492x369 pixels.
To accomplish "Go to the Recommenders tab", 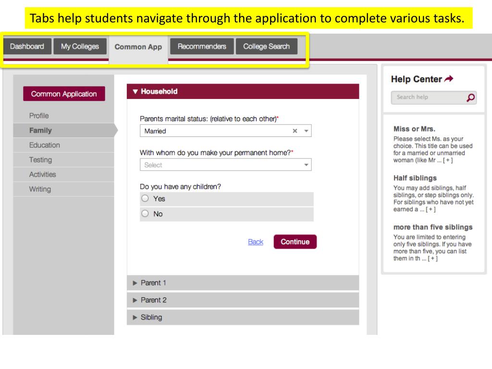I will 202,47.
